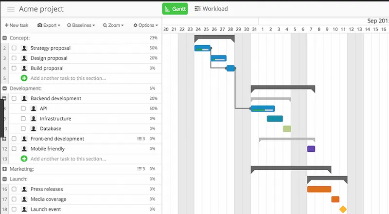Screen dimensions: 389x214
Task: Tick the Design proposal checkbox
Action: [x=14, y=58]
